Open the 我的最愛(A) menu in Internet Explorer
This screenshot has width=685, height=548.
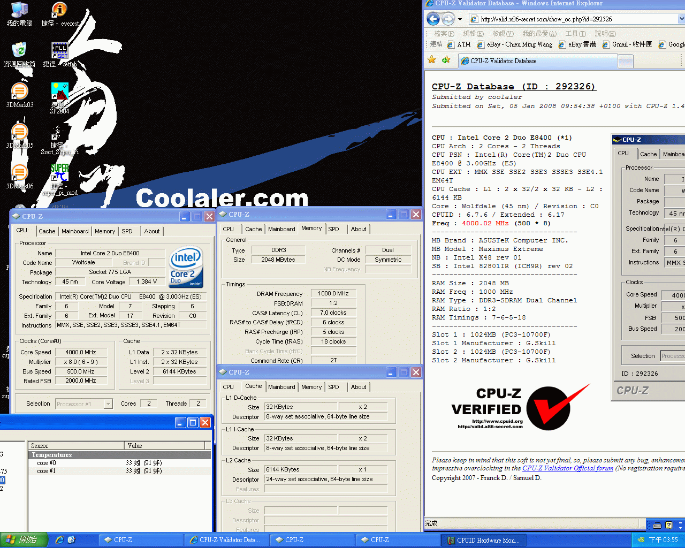click(x=539, y=34)
